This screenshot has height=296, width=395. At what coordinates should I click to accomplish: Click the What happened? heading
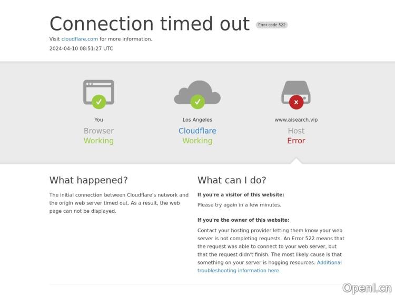click(x=88, y=180)
